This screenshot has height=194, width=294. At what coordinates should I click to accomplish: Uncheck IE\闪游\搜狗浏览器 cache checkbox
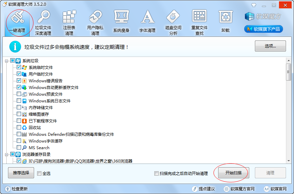pyautogui.click(x=19, y=161)
